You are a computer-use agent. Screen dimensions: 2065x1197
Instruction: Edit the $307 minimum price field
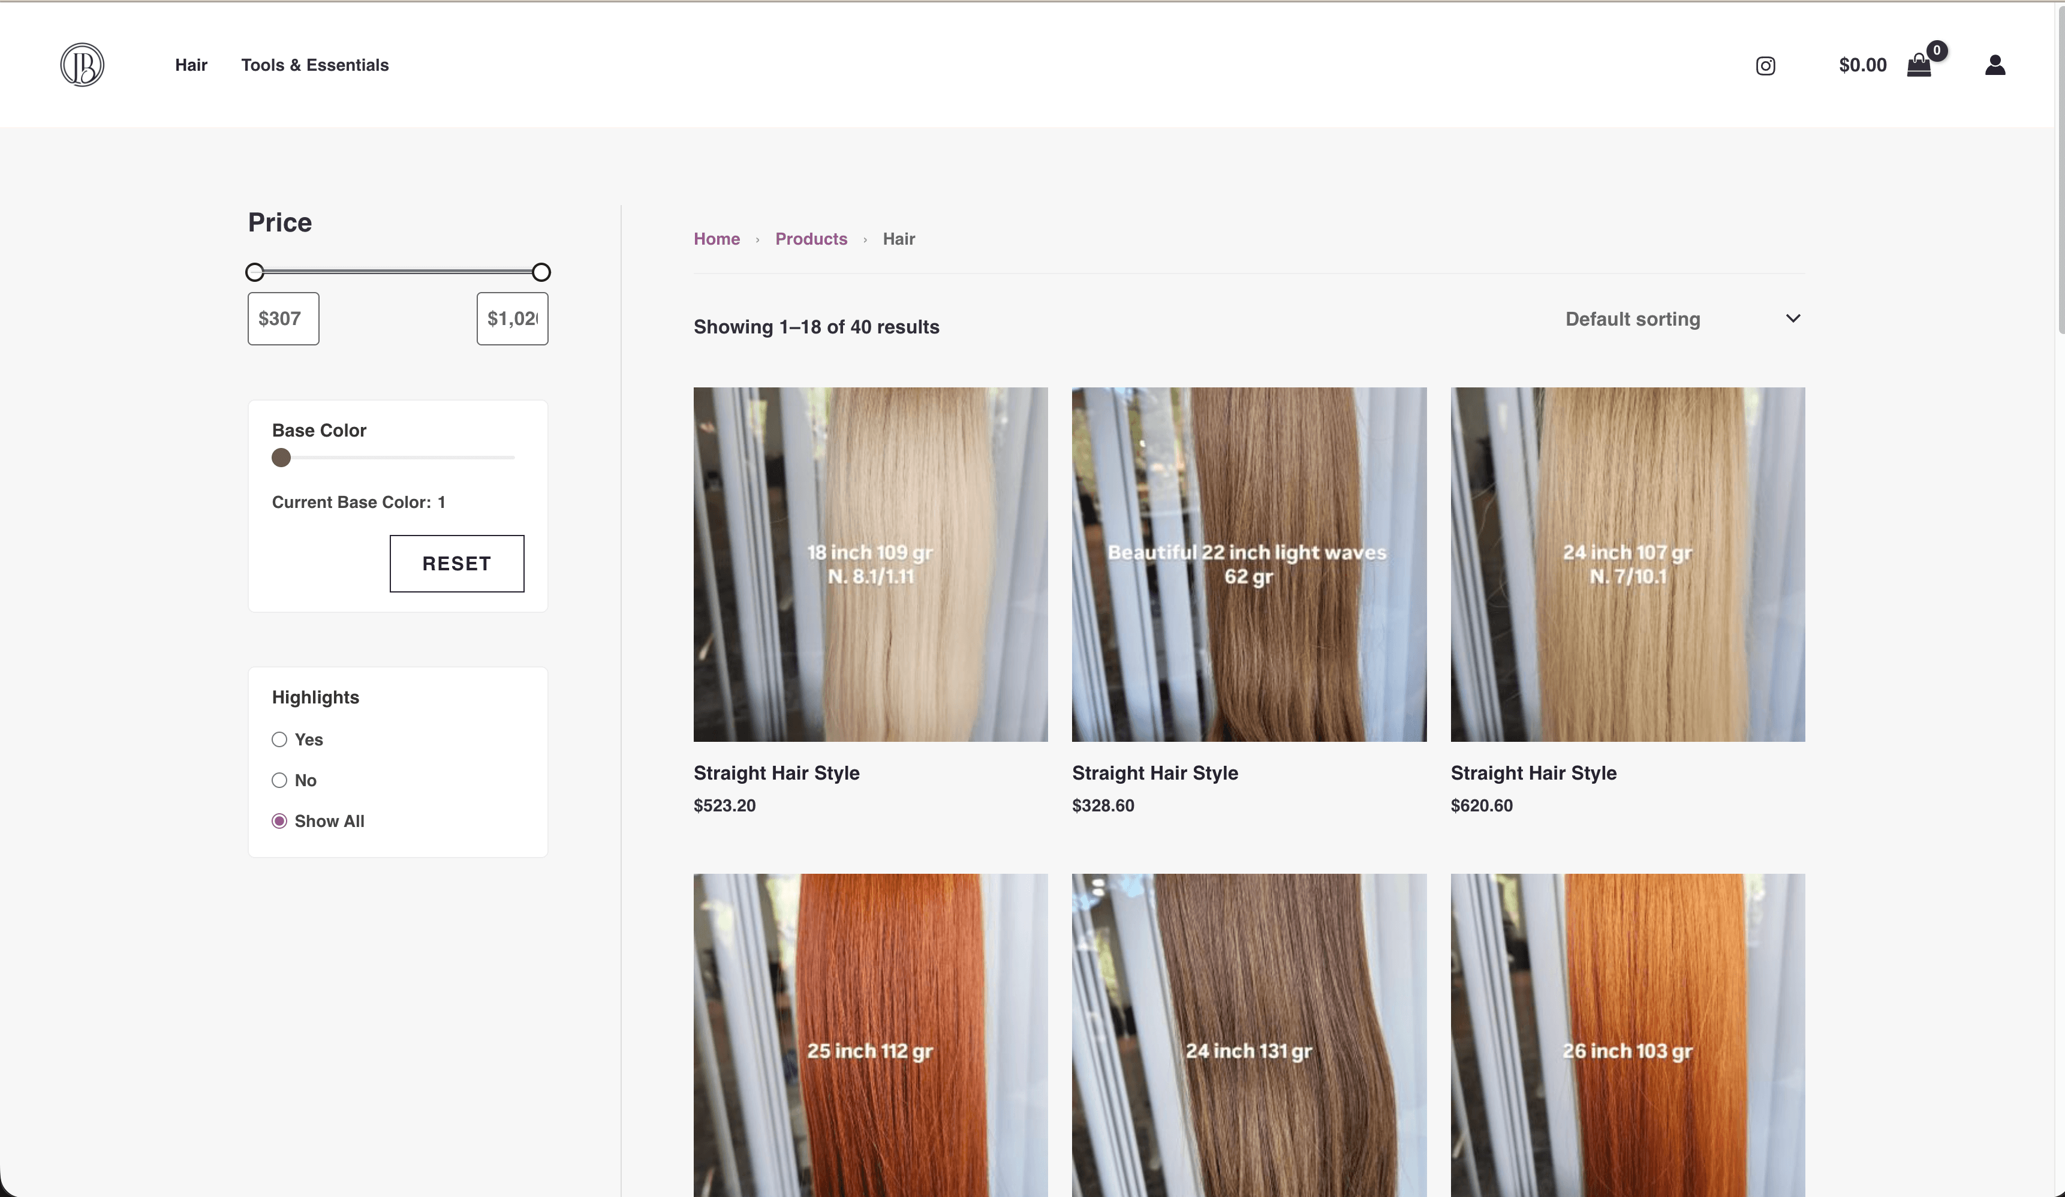pyautogui.click(x=282, y=318)
